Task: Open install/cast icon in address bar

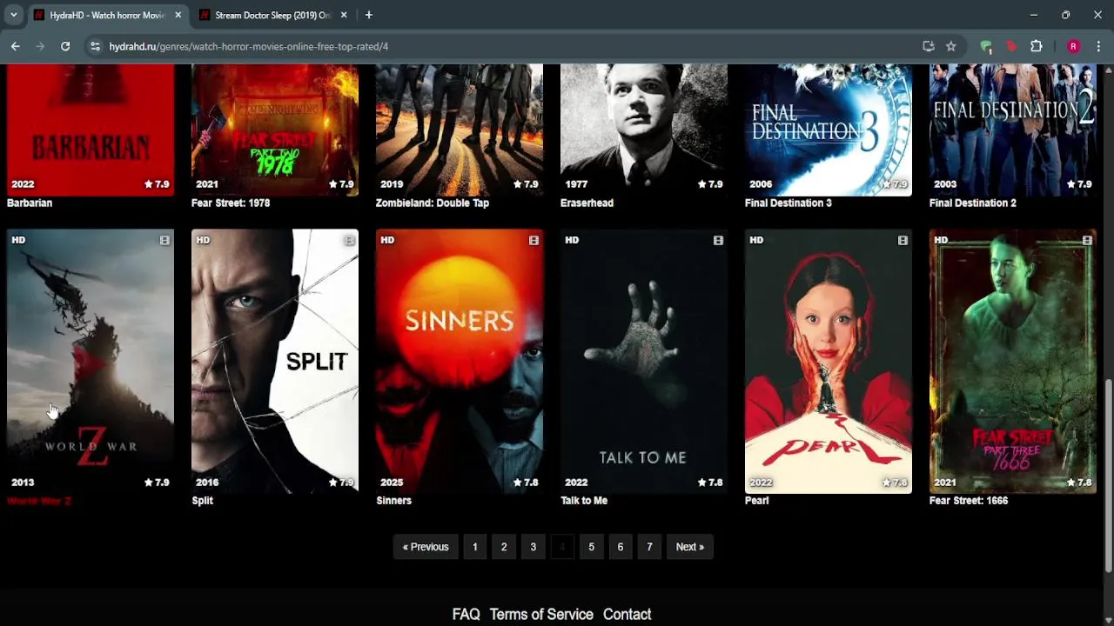Action: coord(929,46)
